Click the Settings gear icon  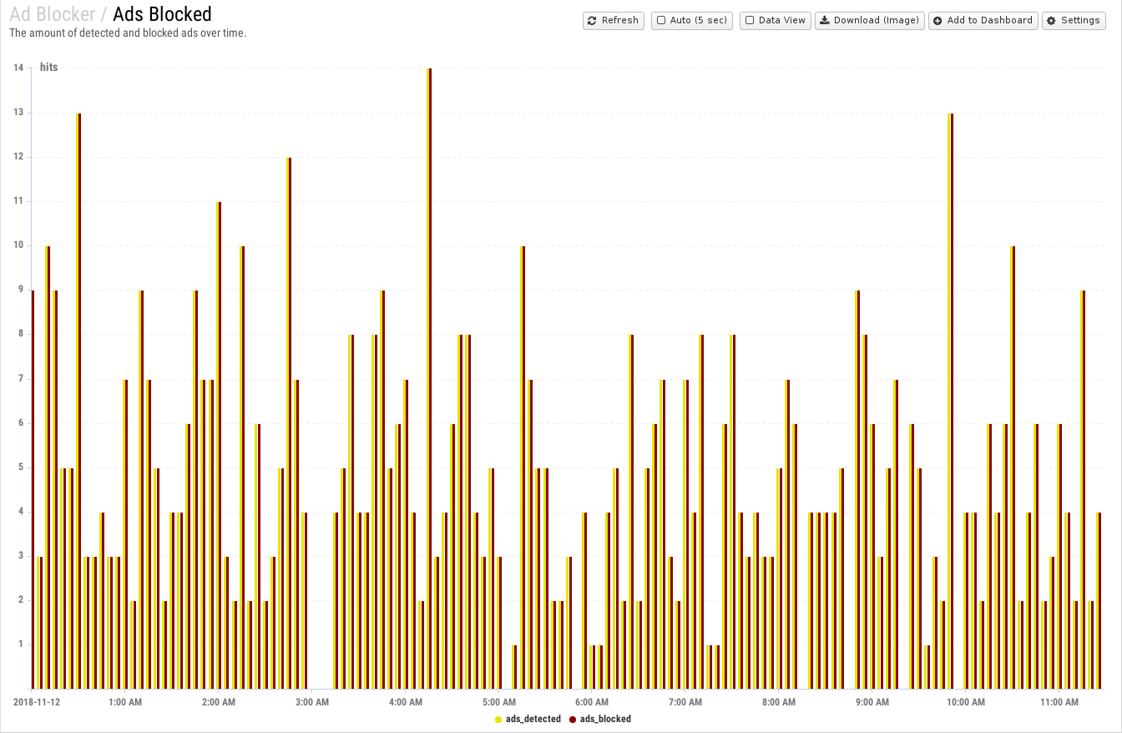[x=1051, y=21]
